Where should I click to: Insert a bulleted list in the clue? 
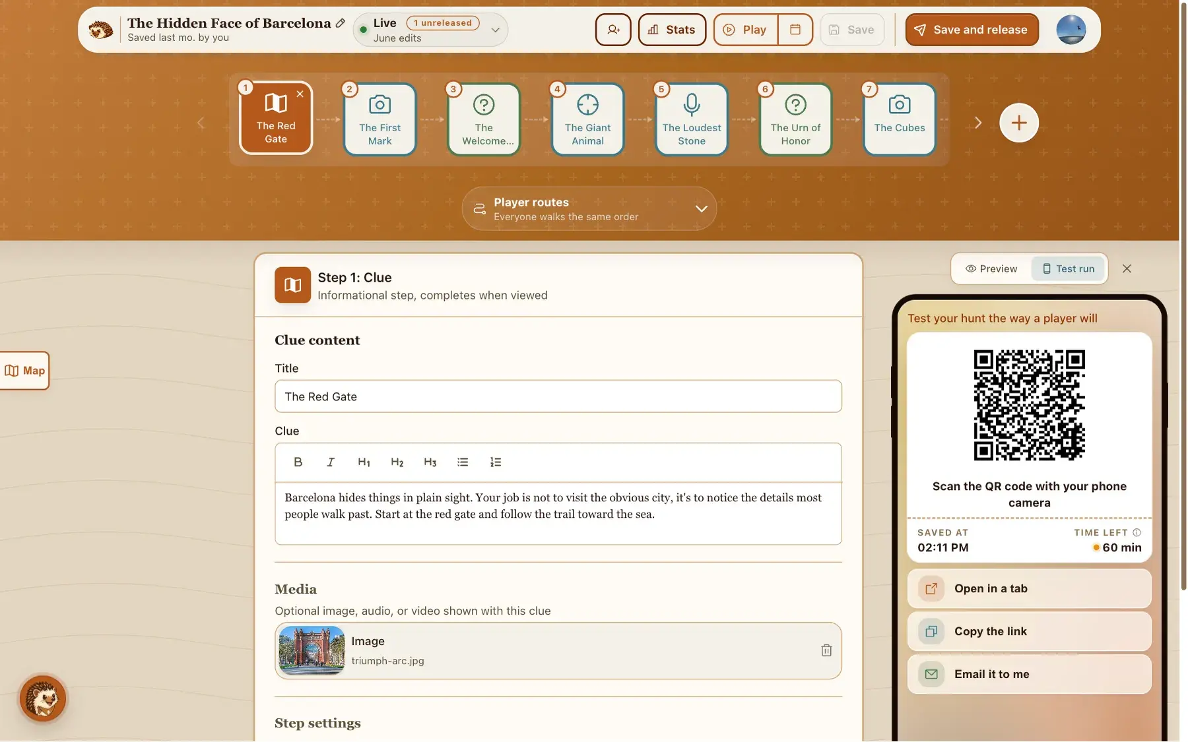tap(463, 462)
